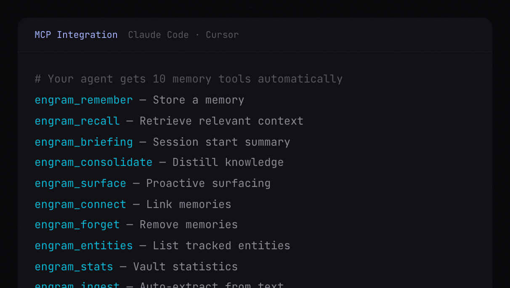The height and width of the screenshot is (288, 510).
Task: Click the 'Retrieve relevant context' description
Action: point(221,121)
